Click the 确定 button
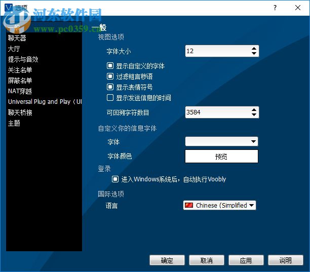The image size is (310, 272). (167, 260)
